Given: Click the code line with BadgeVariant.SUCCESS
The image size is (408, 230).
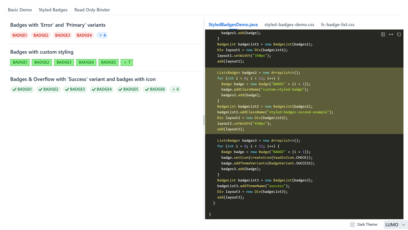Looking at the screenshot, I should (x=268, y=163).
